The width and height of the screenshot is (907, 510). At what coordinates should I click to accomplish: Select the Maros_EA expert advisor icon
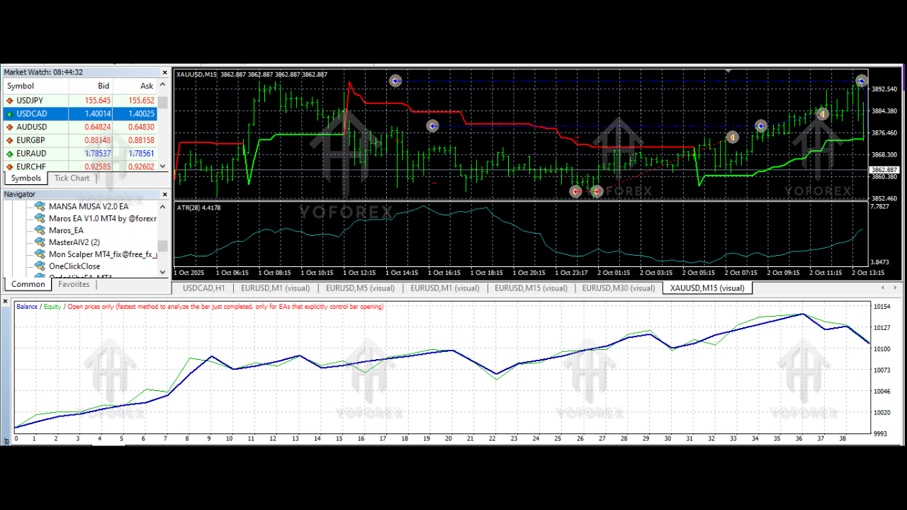40,230
